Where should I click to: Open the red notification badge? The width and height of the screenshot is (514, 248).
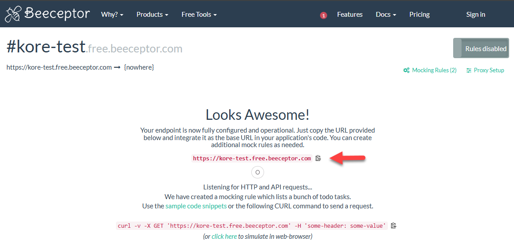[x=324, y=15]
